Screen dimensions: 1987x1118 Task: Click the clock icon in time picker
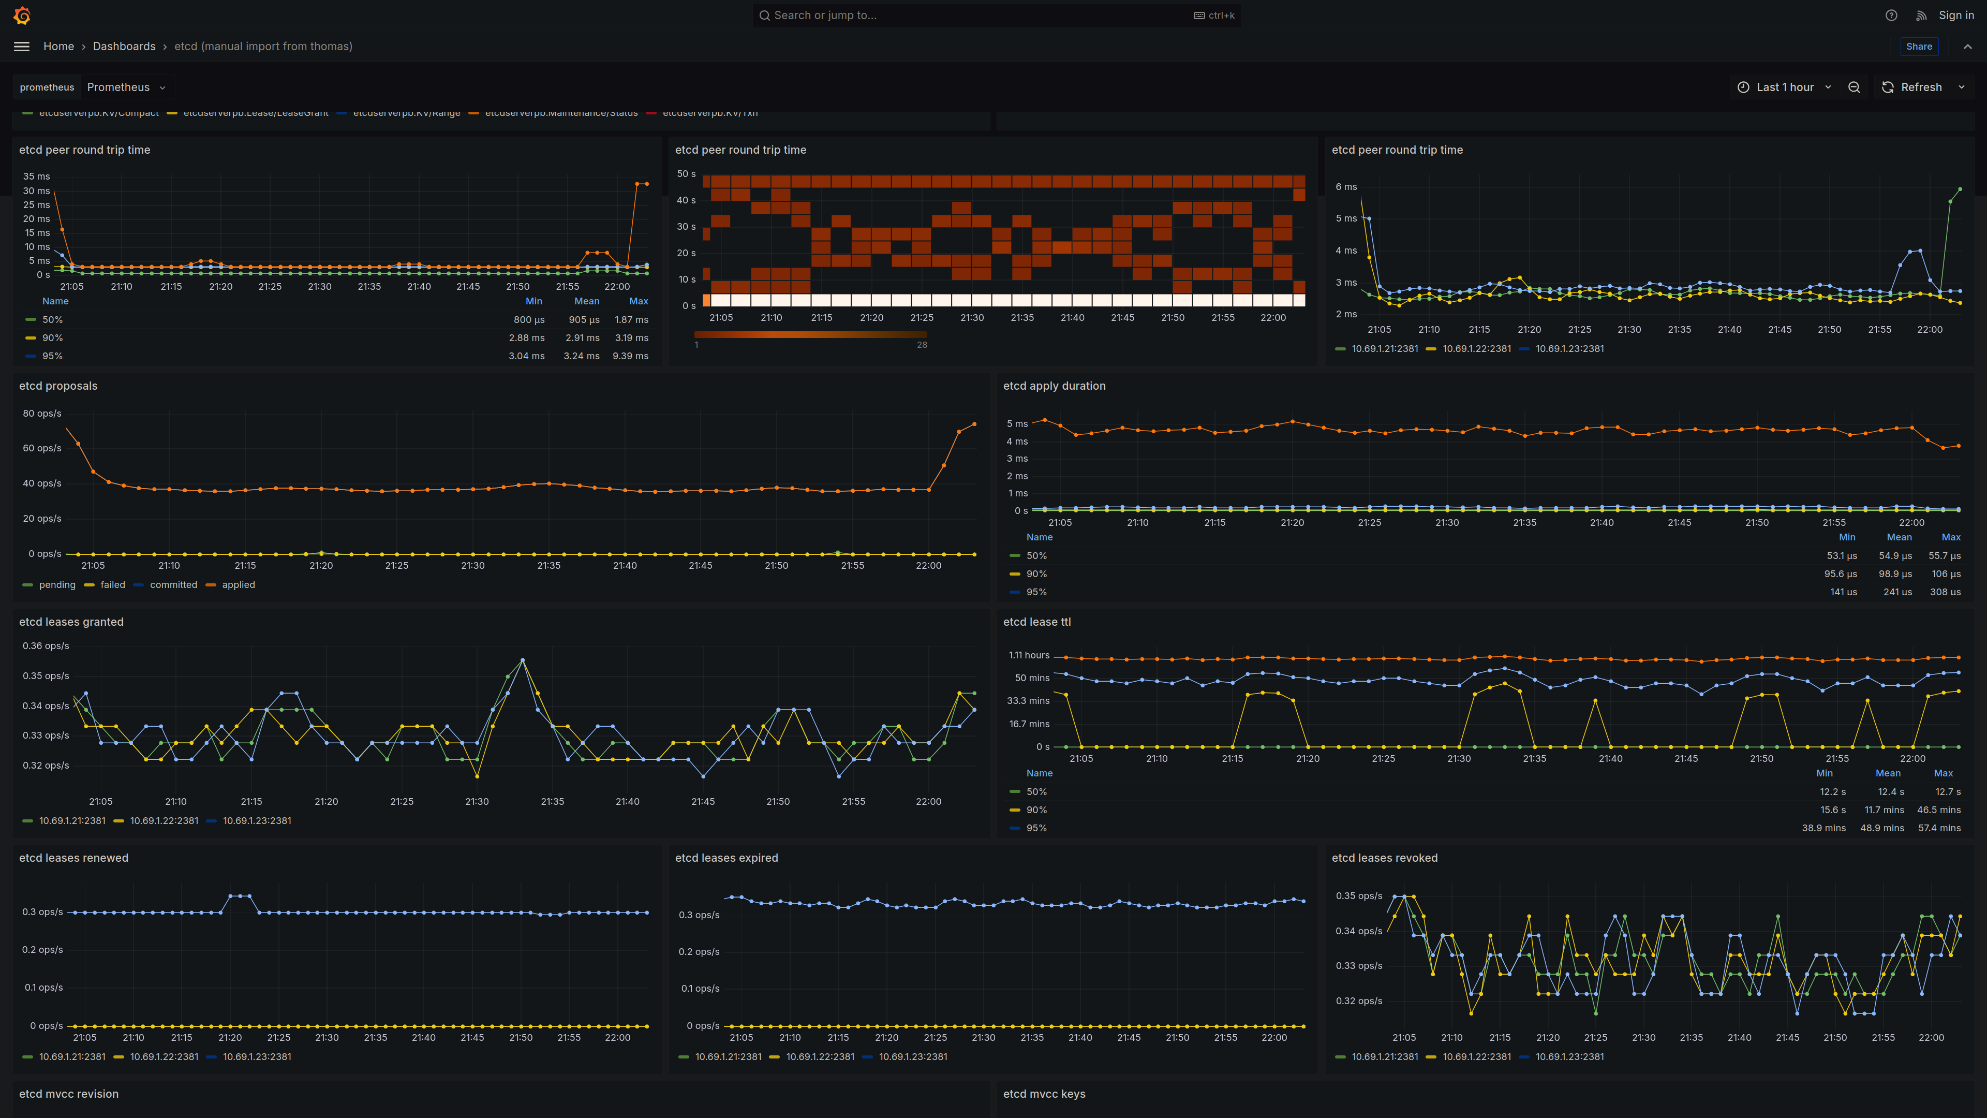[1743, 87]
